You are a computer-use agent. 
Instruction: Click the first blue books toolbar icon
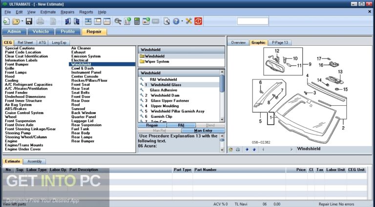tap(68, 21)
